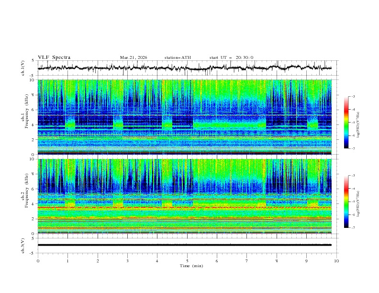Image resolution: width=379 pixels, height=293 pixels.
Task: Click the ch.3 voltage waveform trace
Action: tap(185, 245)
